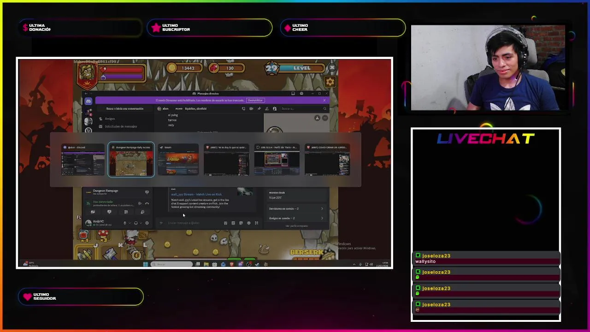Image resolution: width=590 pixels, height=332 pixels.
Task: Open File Explorer from taskbar
Action: (206, 264)
